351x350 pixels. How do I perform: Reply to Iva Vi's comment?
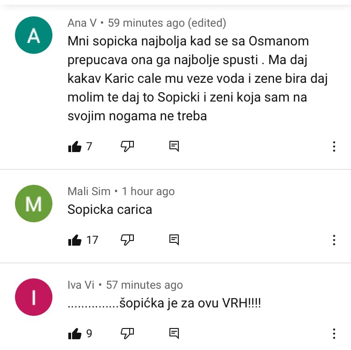[x=174, y=334]
